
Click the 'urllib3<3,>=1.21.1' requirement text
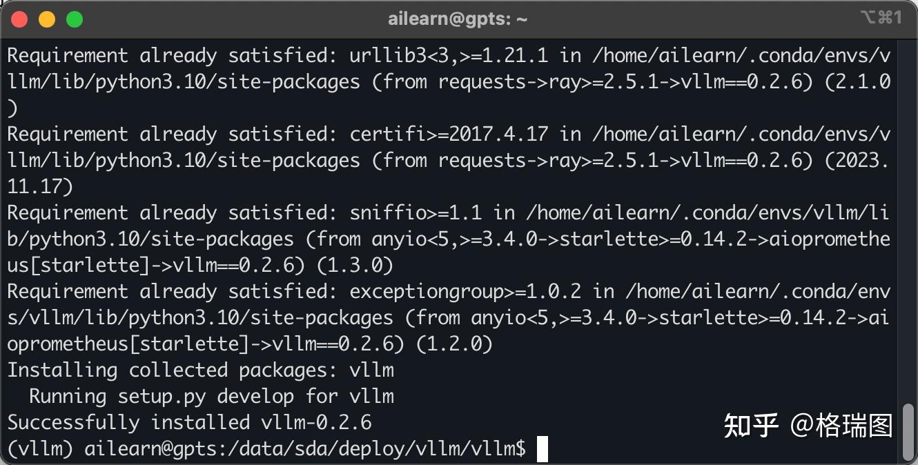pos(449,56)
